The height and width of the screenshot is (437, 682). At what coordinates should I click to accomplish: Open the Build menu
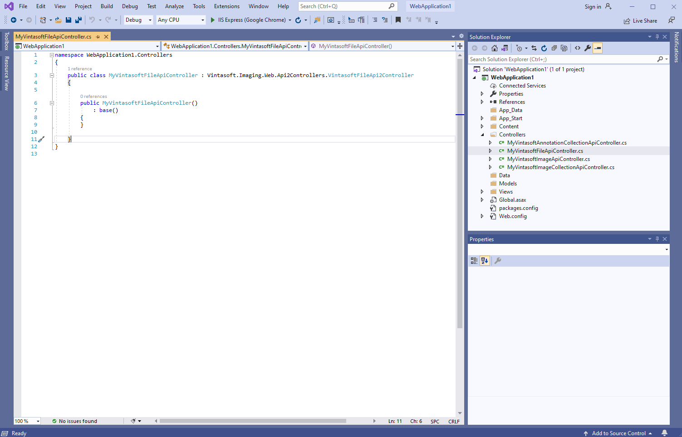(x=107, y=6)
